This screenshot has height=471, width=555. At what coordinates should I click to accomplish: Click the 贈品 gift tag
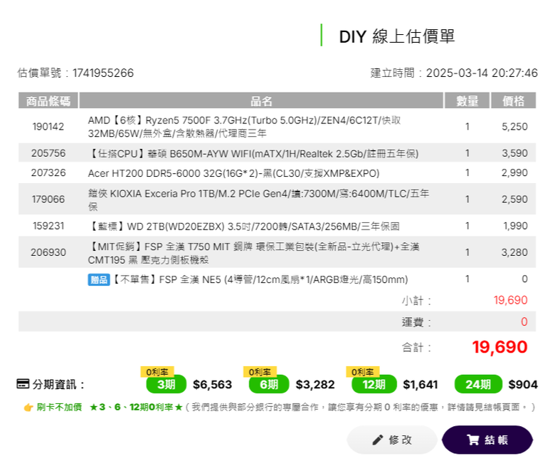coord(99,279)
